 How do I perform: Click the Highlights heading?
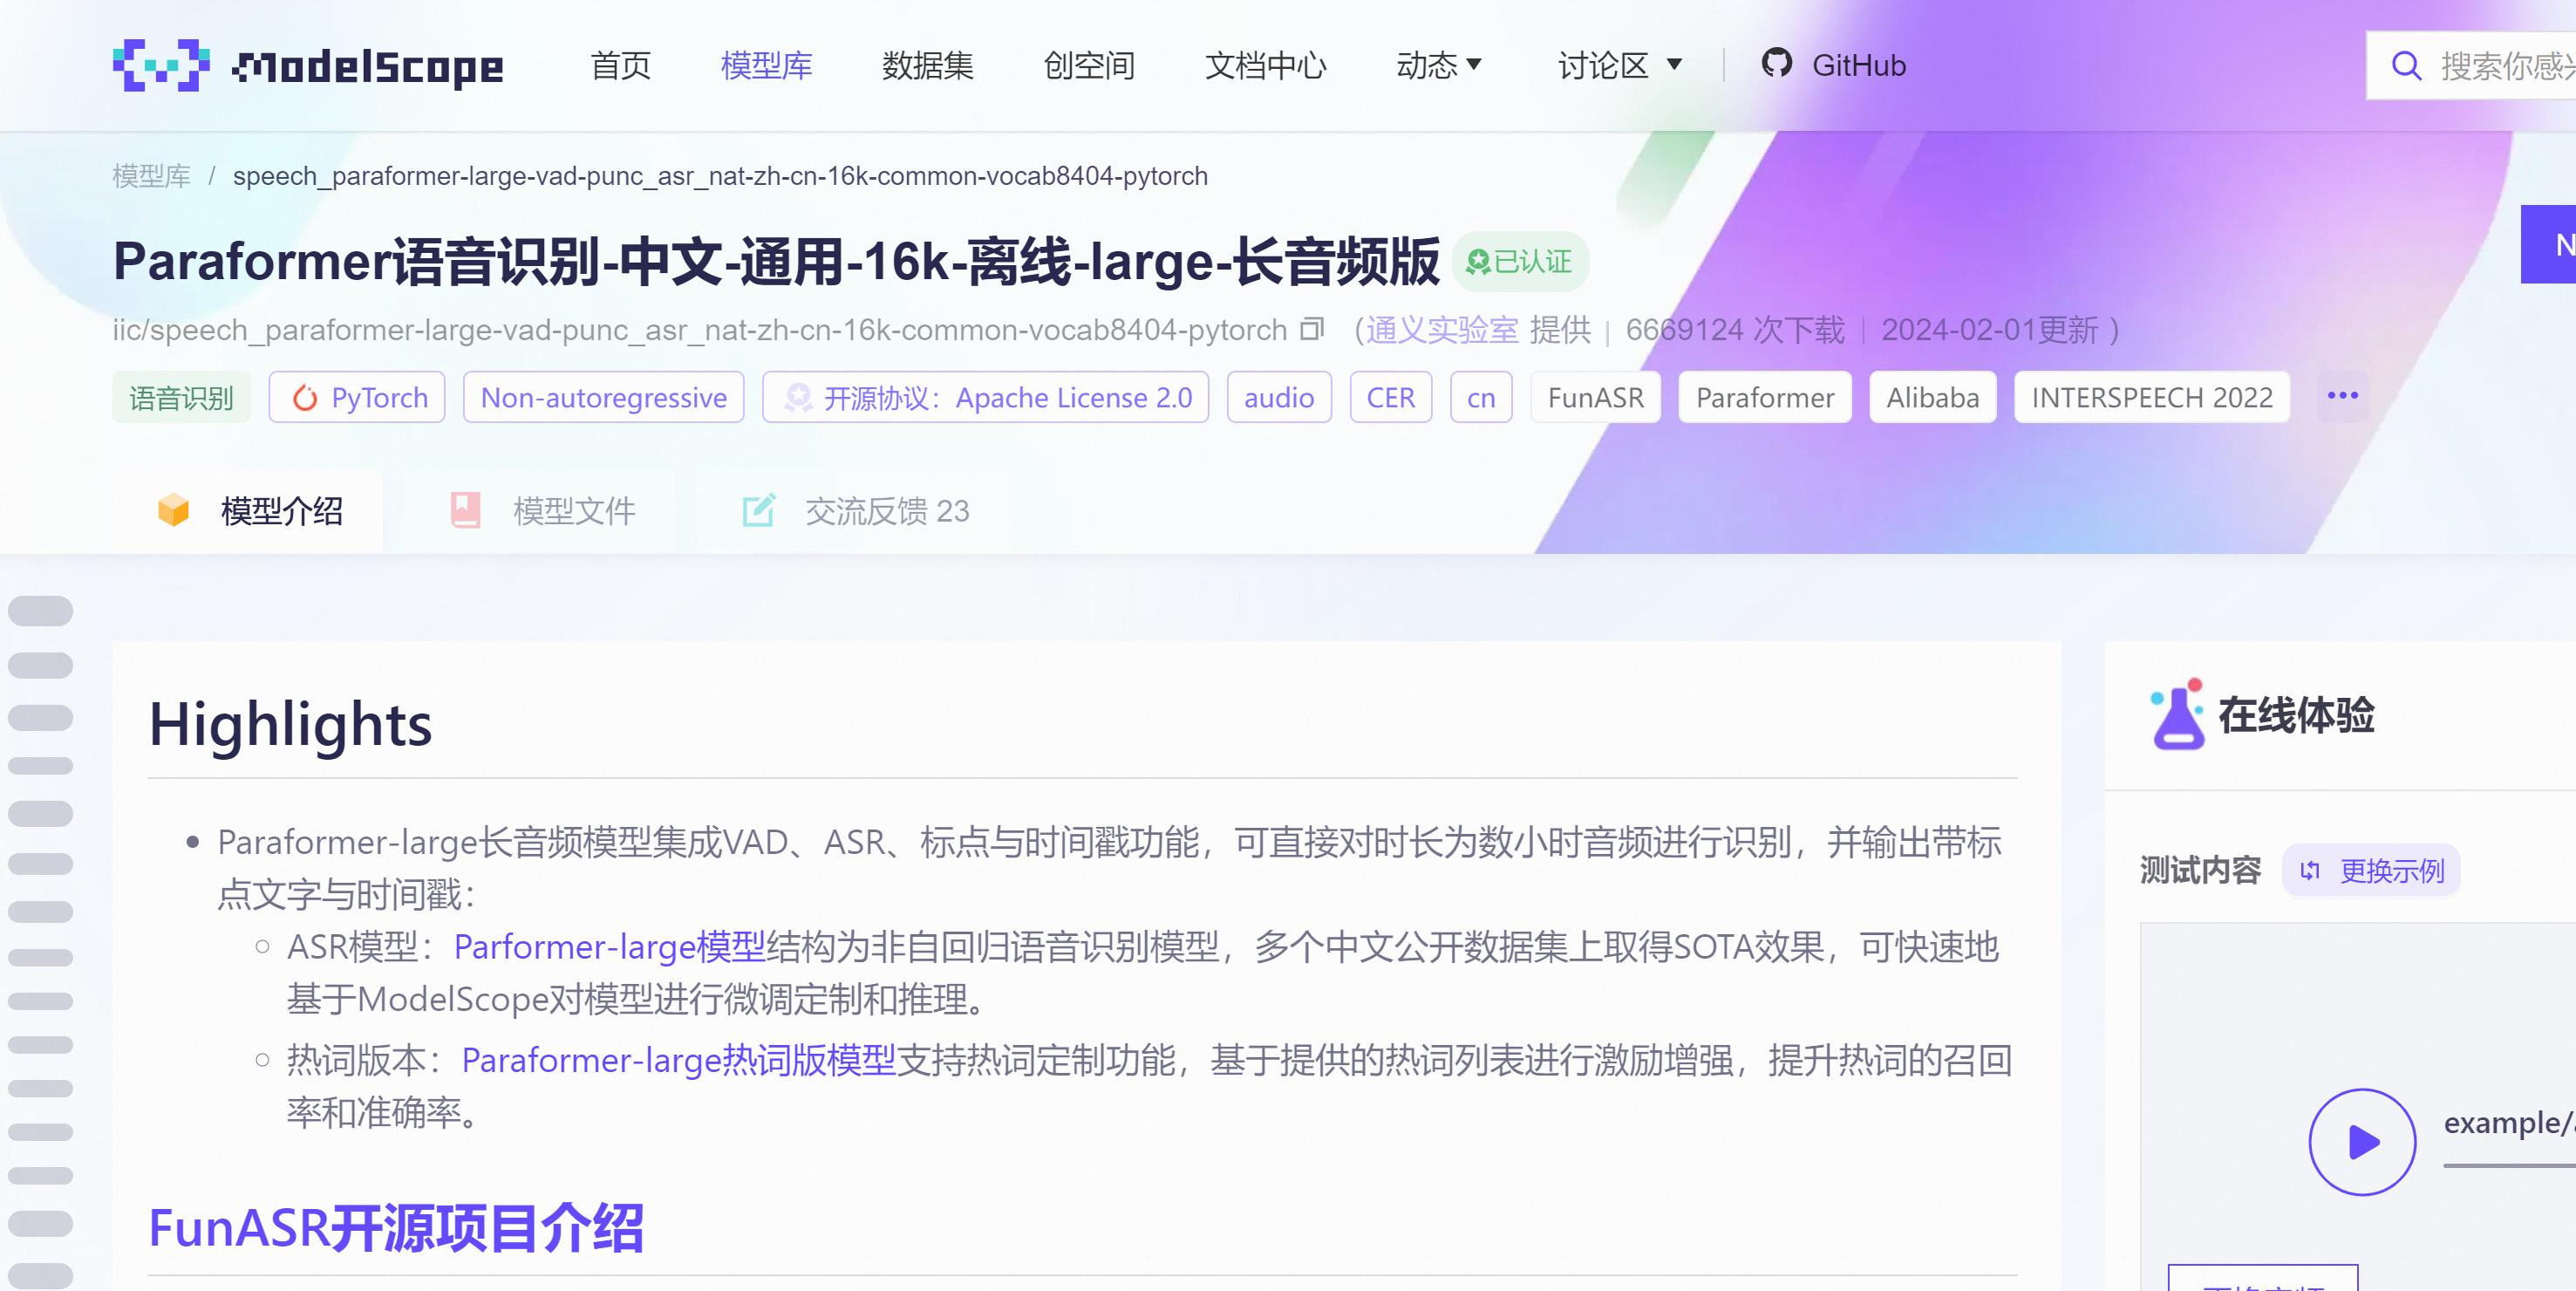pyautogui.click(x=290, y=724)
